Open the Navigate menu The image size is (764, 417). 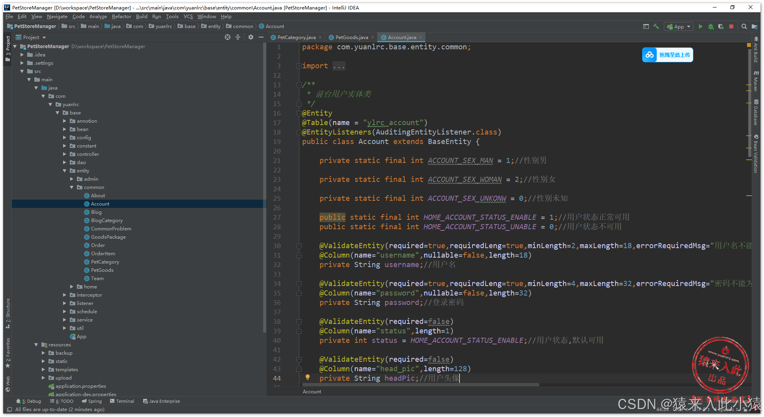pos(57,17)
